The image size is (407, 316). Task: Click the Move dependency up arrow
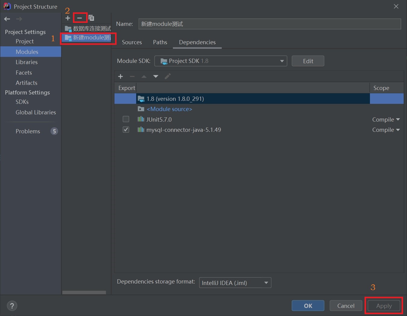[144, 76]
